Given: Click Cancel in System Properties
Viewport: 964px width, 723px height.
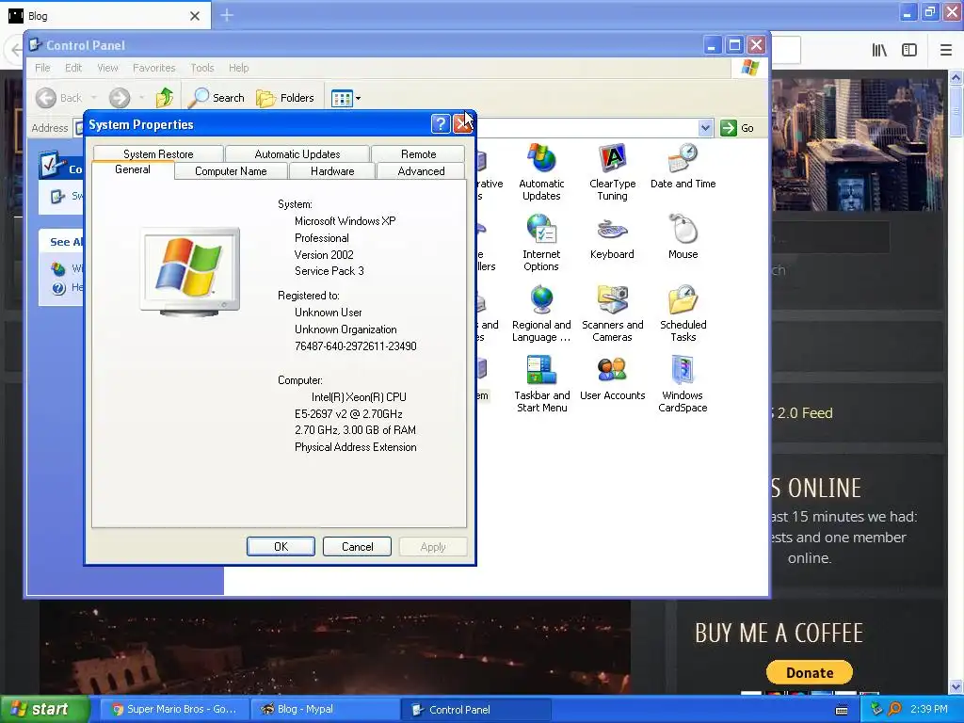Looking at the screenshot, I should (357, 547).
